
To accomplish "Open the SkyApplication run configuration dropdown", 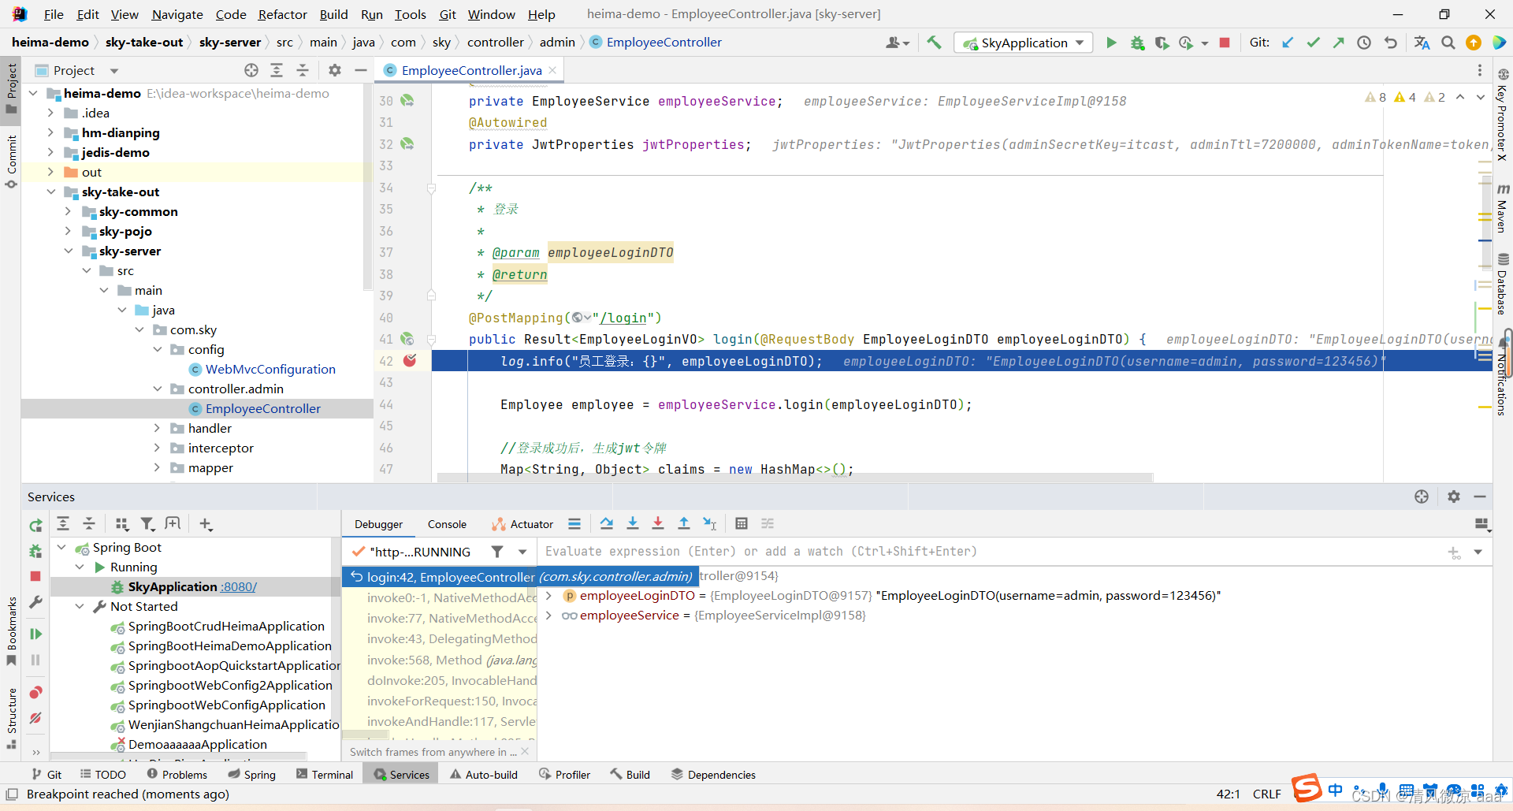I will click(x=1024, y=43).
